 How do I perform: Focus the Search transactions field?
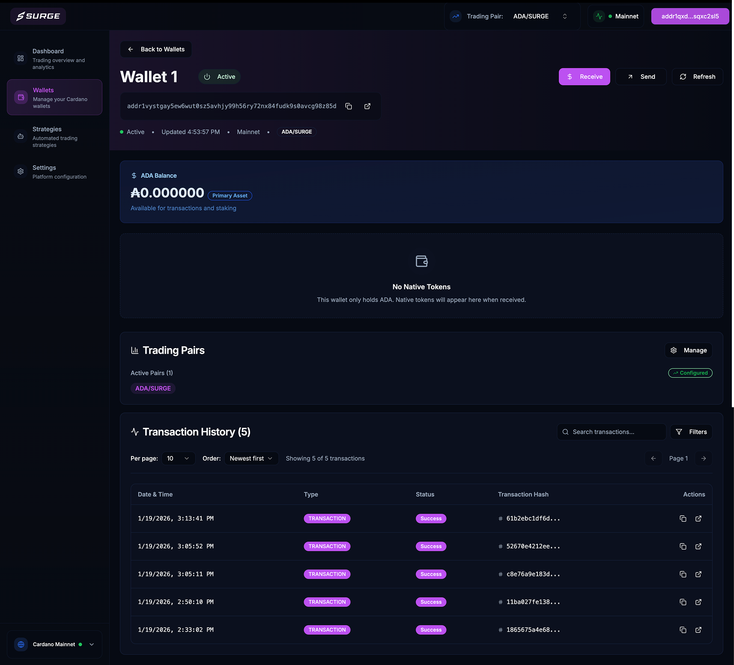612,432
